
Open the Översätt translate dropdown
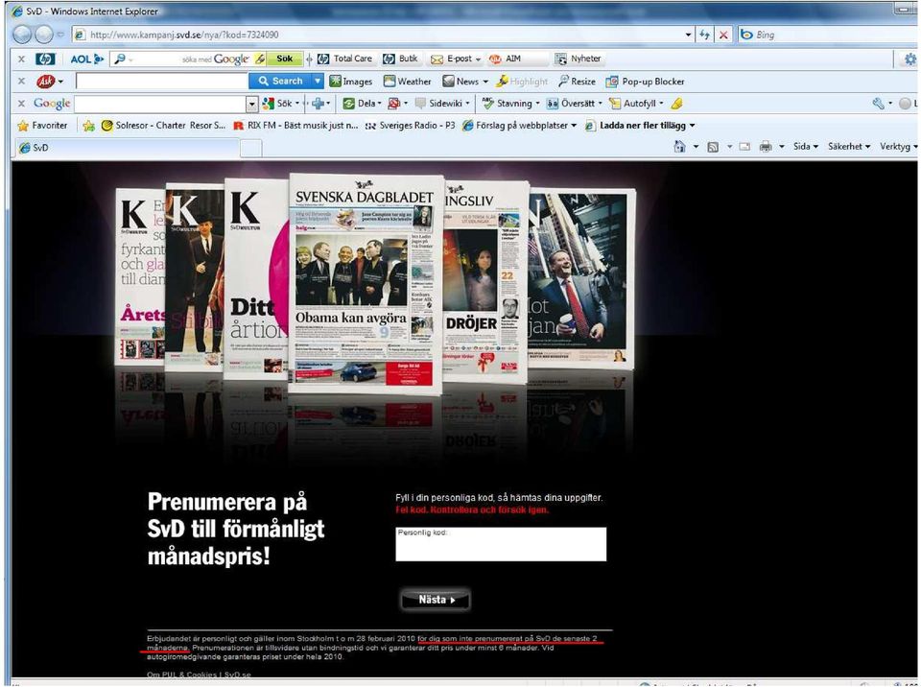point(575,104)
